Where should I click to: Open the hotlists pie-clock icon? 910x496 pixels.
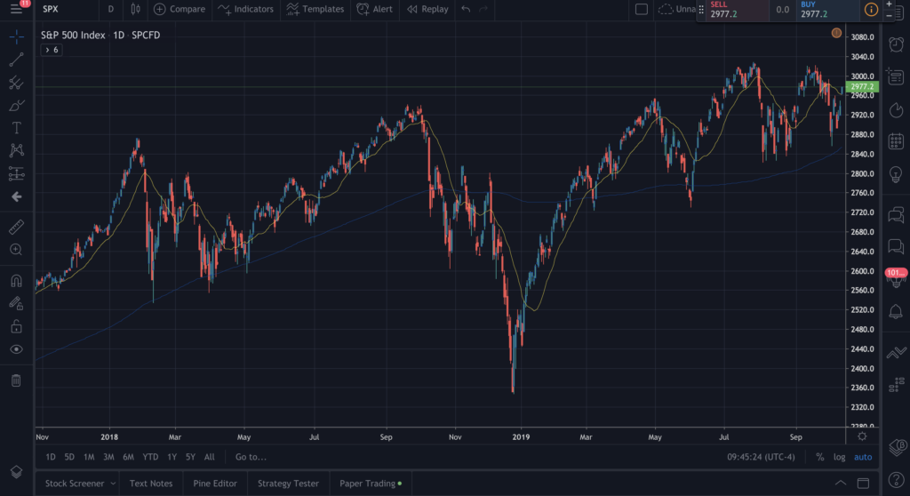pyautogui.click(x=896, y=109)
